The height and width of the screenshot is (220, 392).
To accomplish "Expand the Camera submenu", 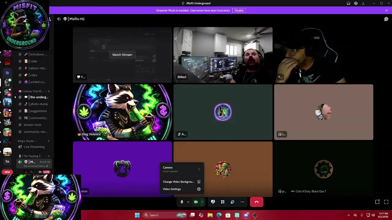I will tap(182, 169).
